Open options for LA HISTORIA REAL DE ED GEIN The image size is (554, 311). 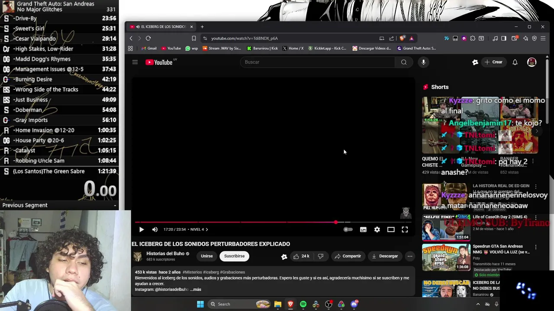536,187
